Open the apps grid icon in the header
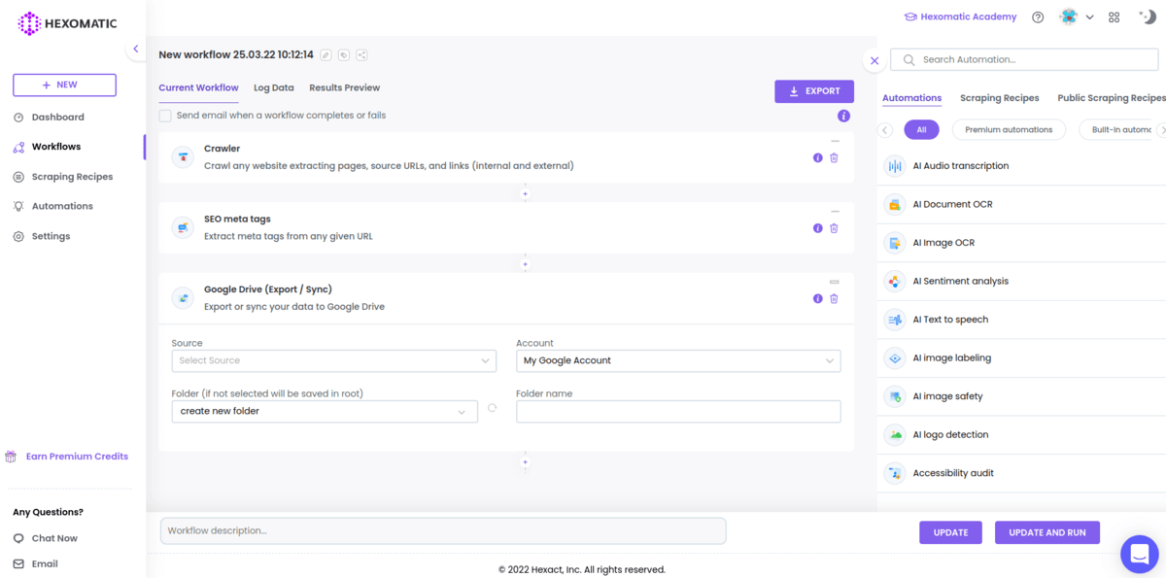The height and width of the screenshot is (578, 1166). (x=1114, y=17)
